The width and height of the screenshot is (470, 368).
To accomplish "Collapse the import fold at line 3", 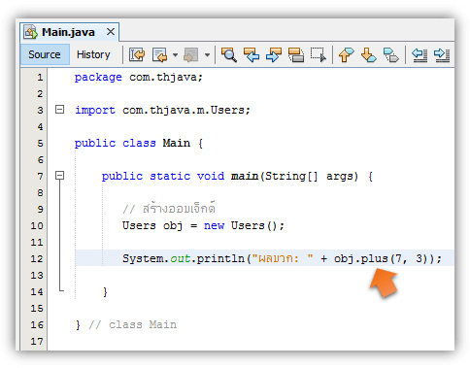I will 59,110.
